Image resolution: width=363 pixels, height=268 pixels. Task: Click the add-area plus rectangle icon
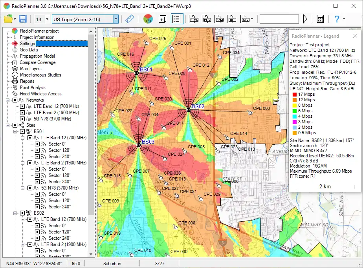pos(162,19)
